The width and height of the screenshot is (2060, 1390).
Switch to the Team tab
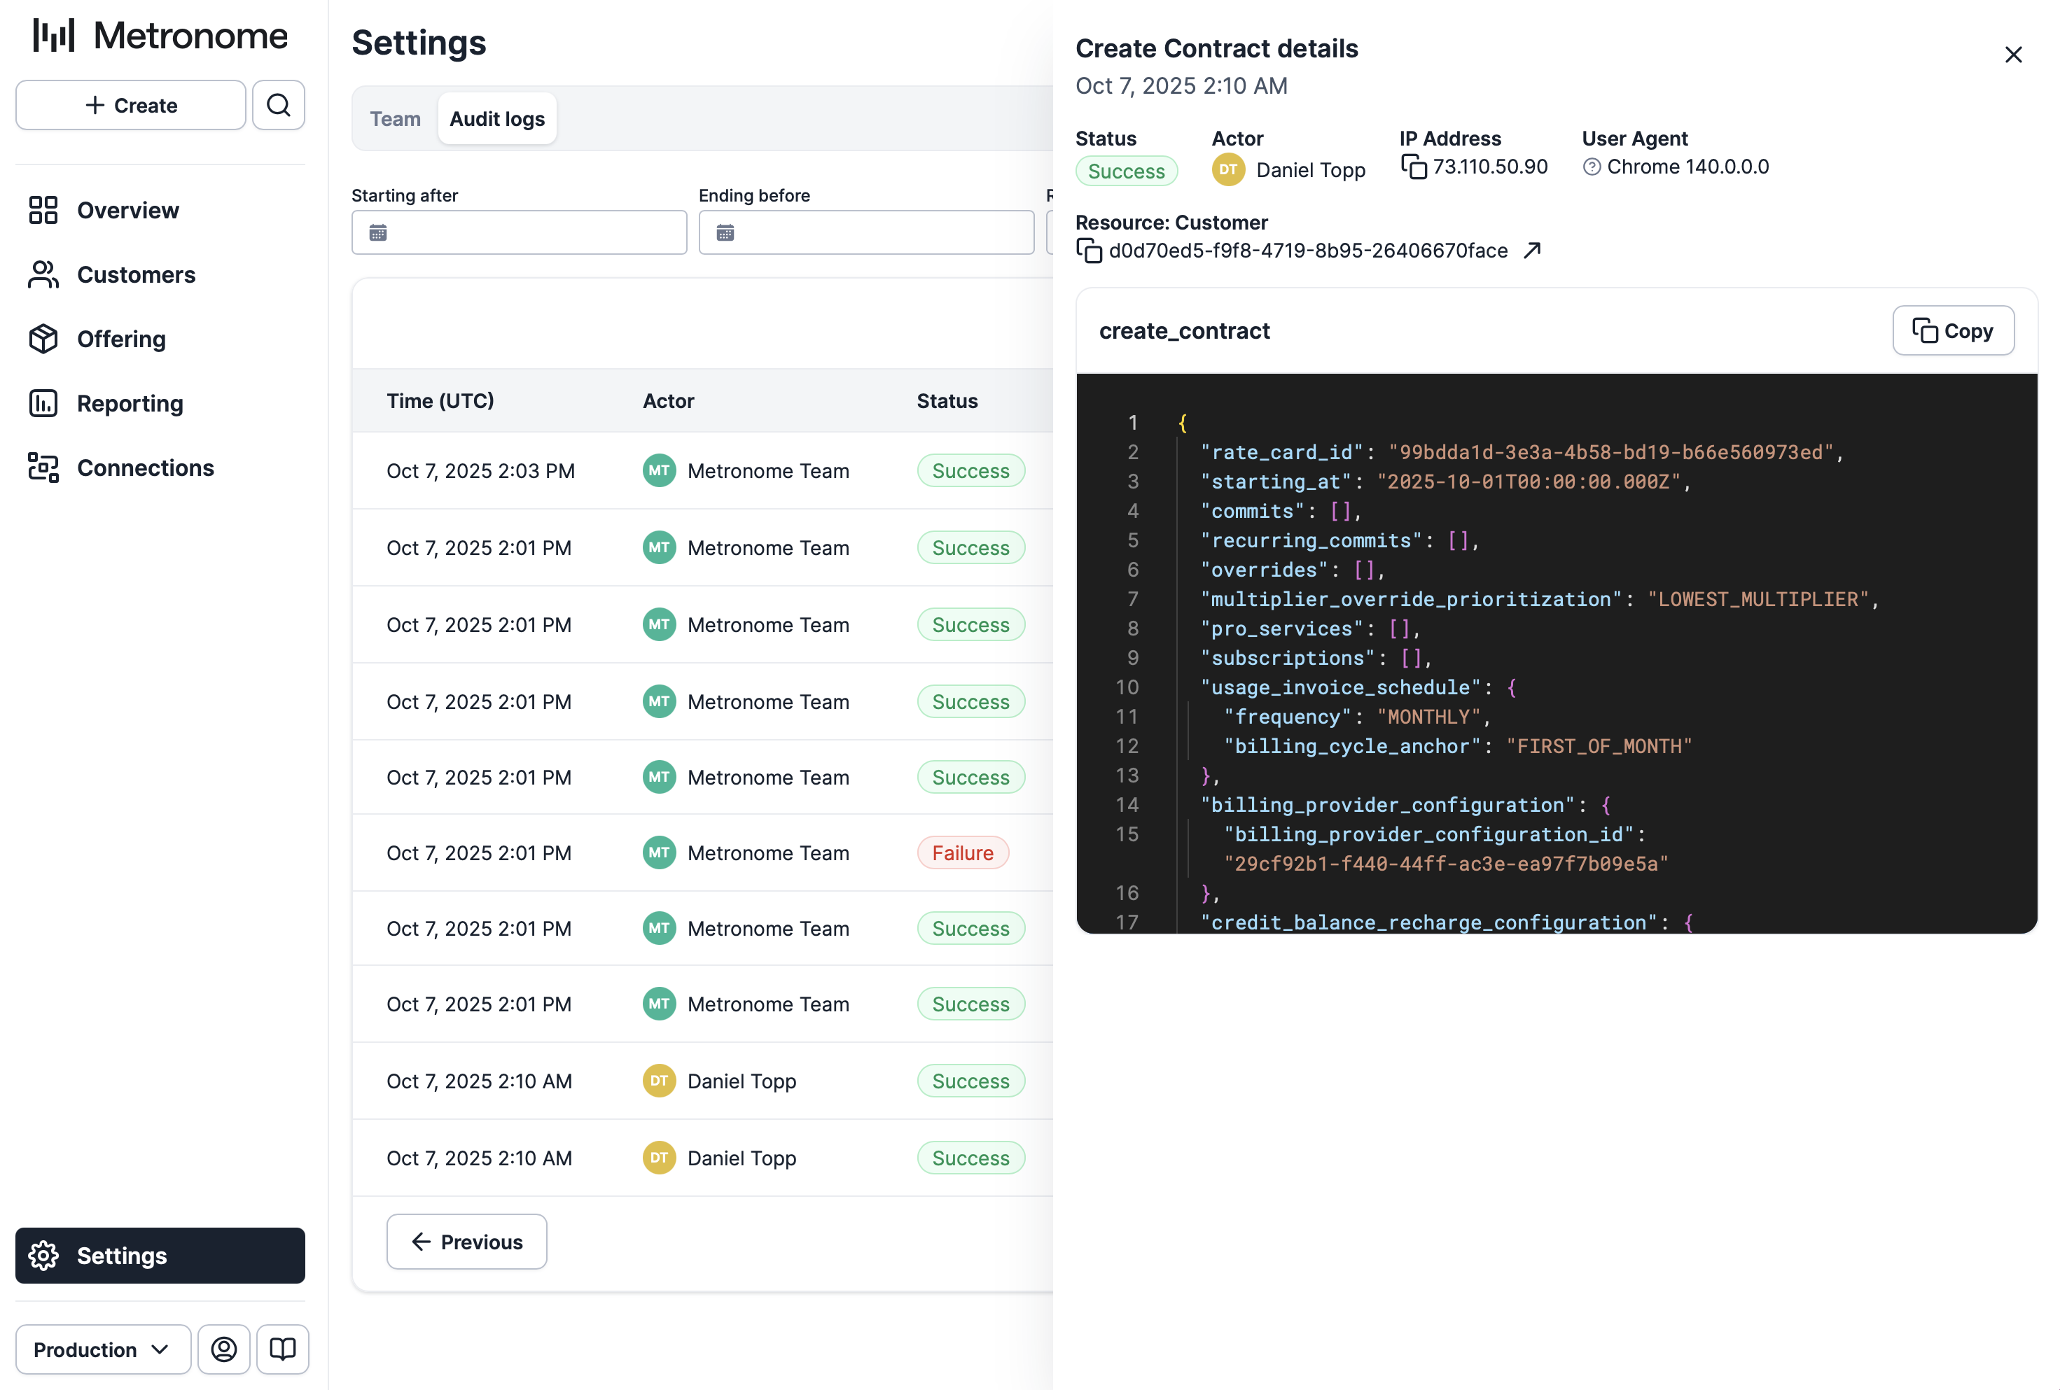pos(394,119)
